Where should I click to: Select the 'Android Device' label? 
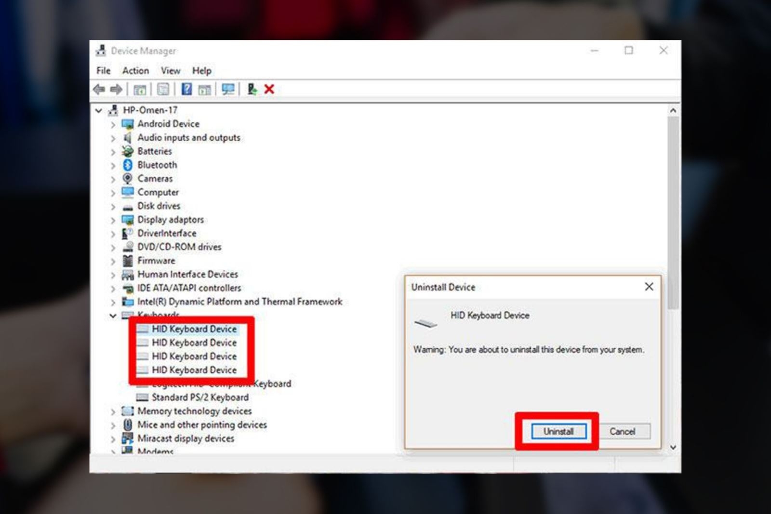(168, 124)
